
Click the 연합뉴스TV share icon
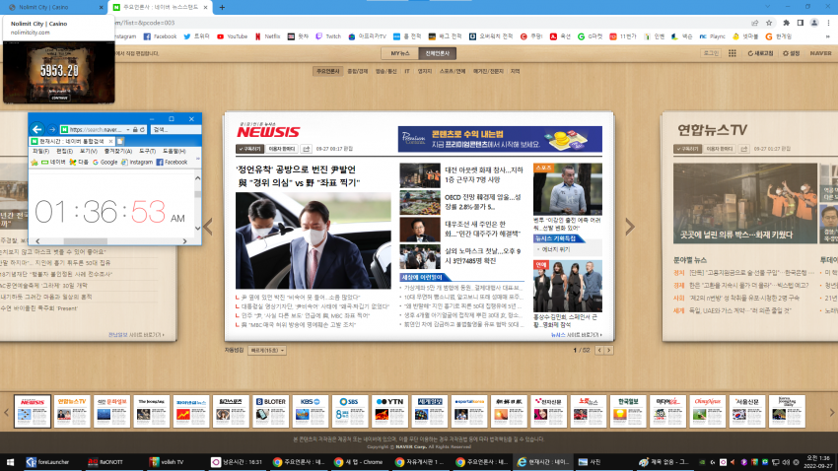tap(744, 149)
